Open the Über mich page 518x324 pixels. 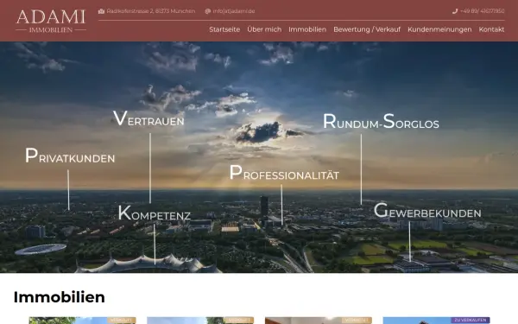pyautogui.click(x=264, y=29)
